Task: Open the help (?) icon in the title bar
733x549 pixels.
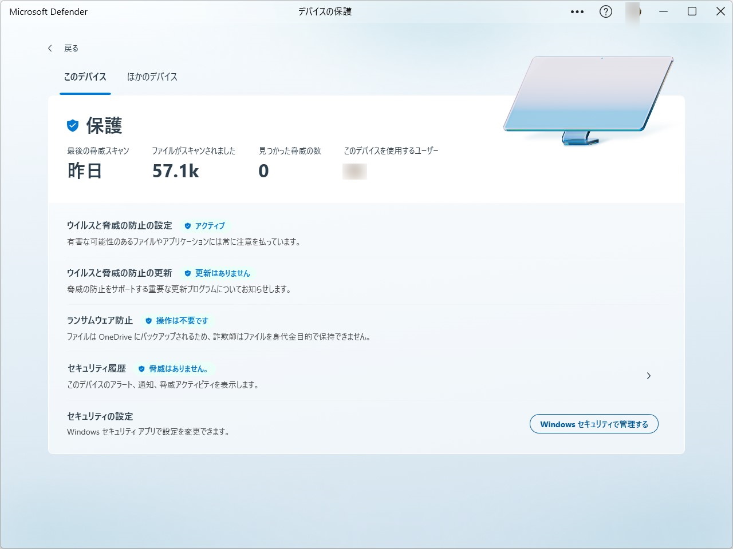Action: [605, 11]
